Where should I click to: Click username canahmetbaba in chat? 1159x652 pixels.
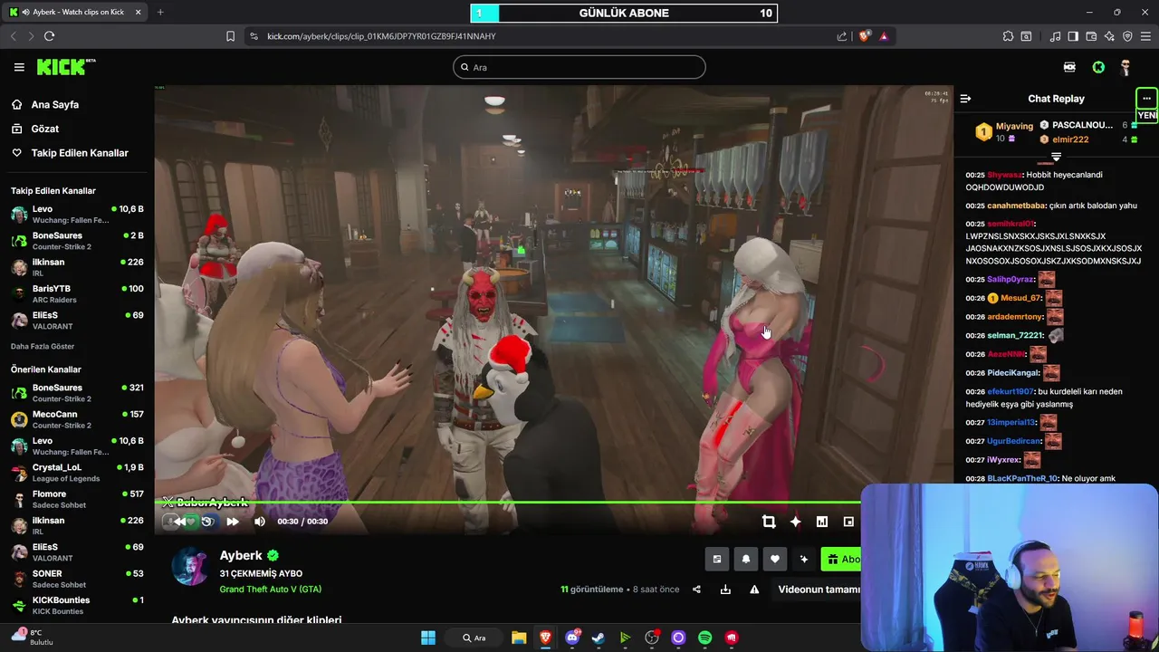tap(1016, 206)
